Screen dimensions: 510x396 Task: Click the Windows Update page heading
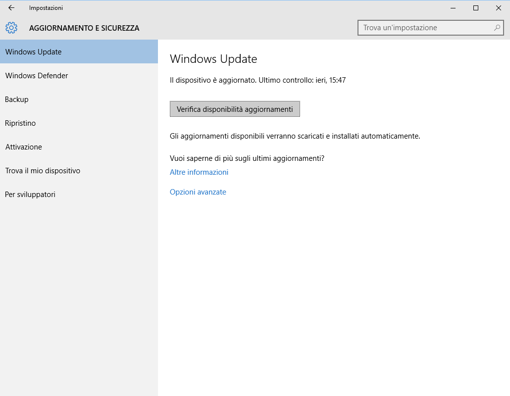click(x=213, y=59)
